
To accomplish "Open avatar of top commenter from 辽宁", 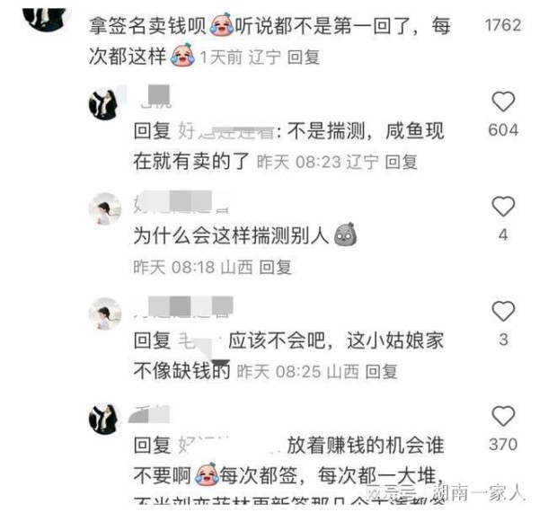I will (47, 19).
